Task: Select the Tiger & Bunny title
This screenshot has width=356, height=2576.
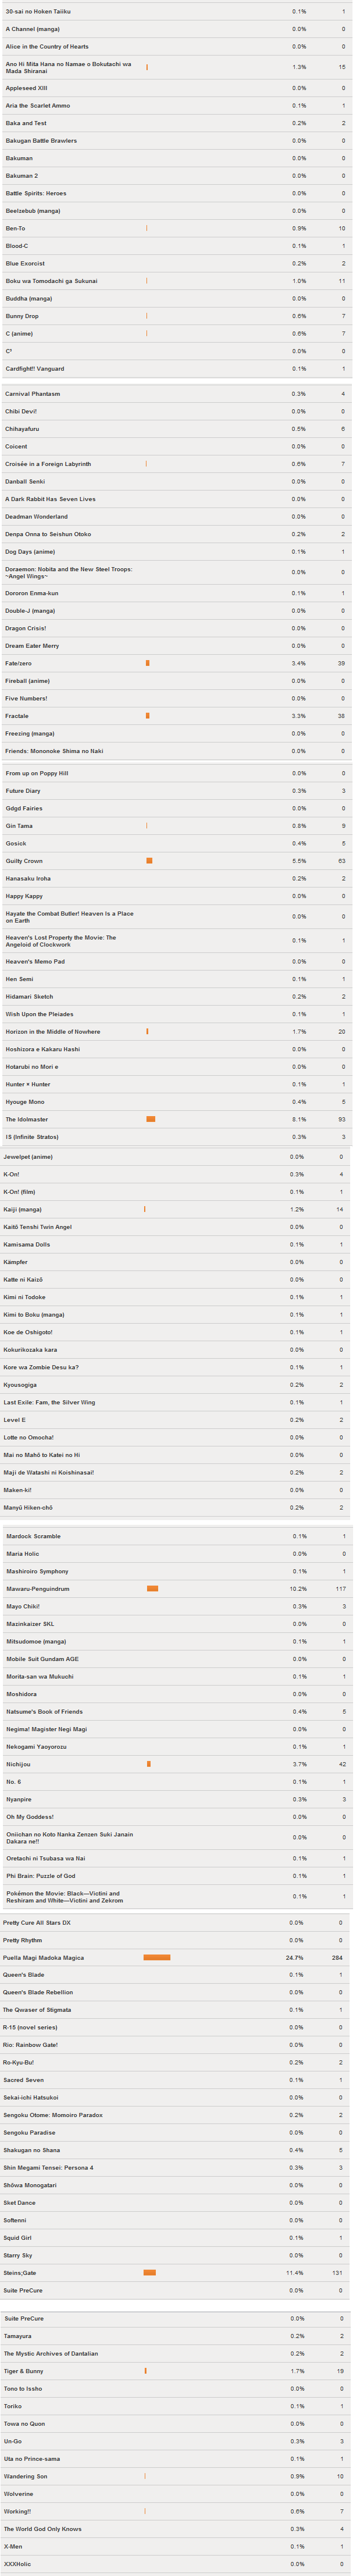Action: 24,2370
